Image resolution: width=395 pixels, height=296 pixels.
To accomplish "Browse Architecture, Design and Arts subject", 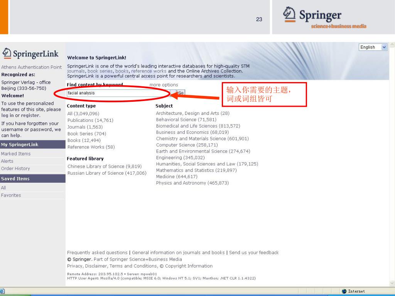I will (x=193, y=113).
